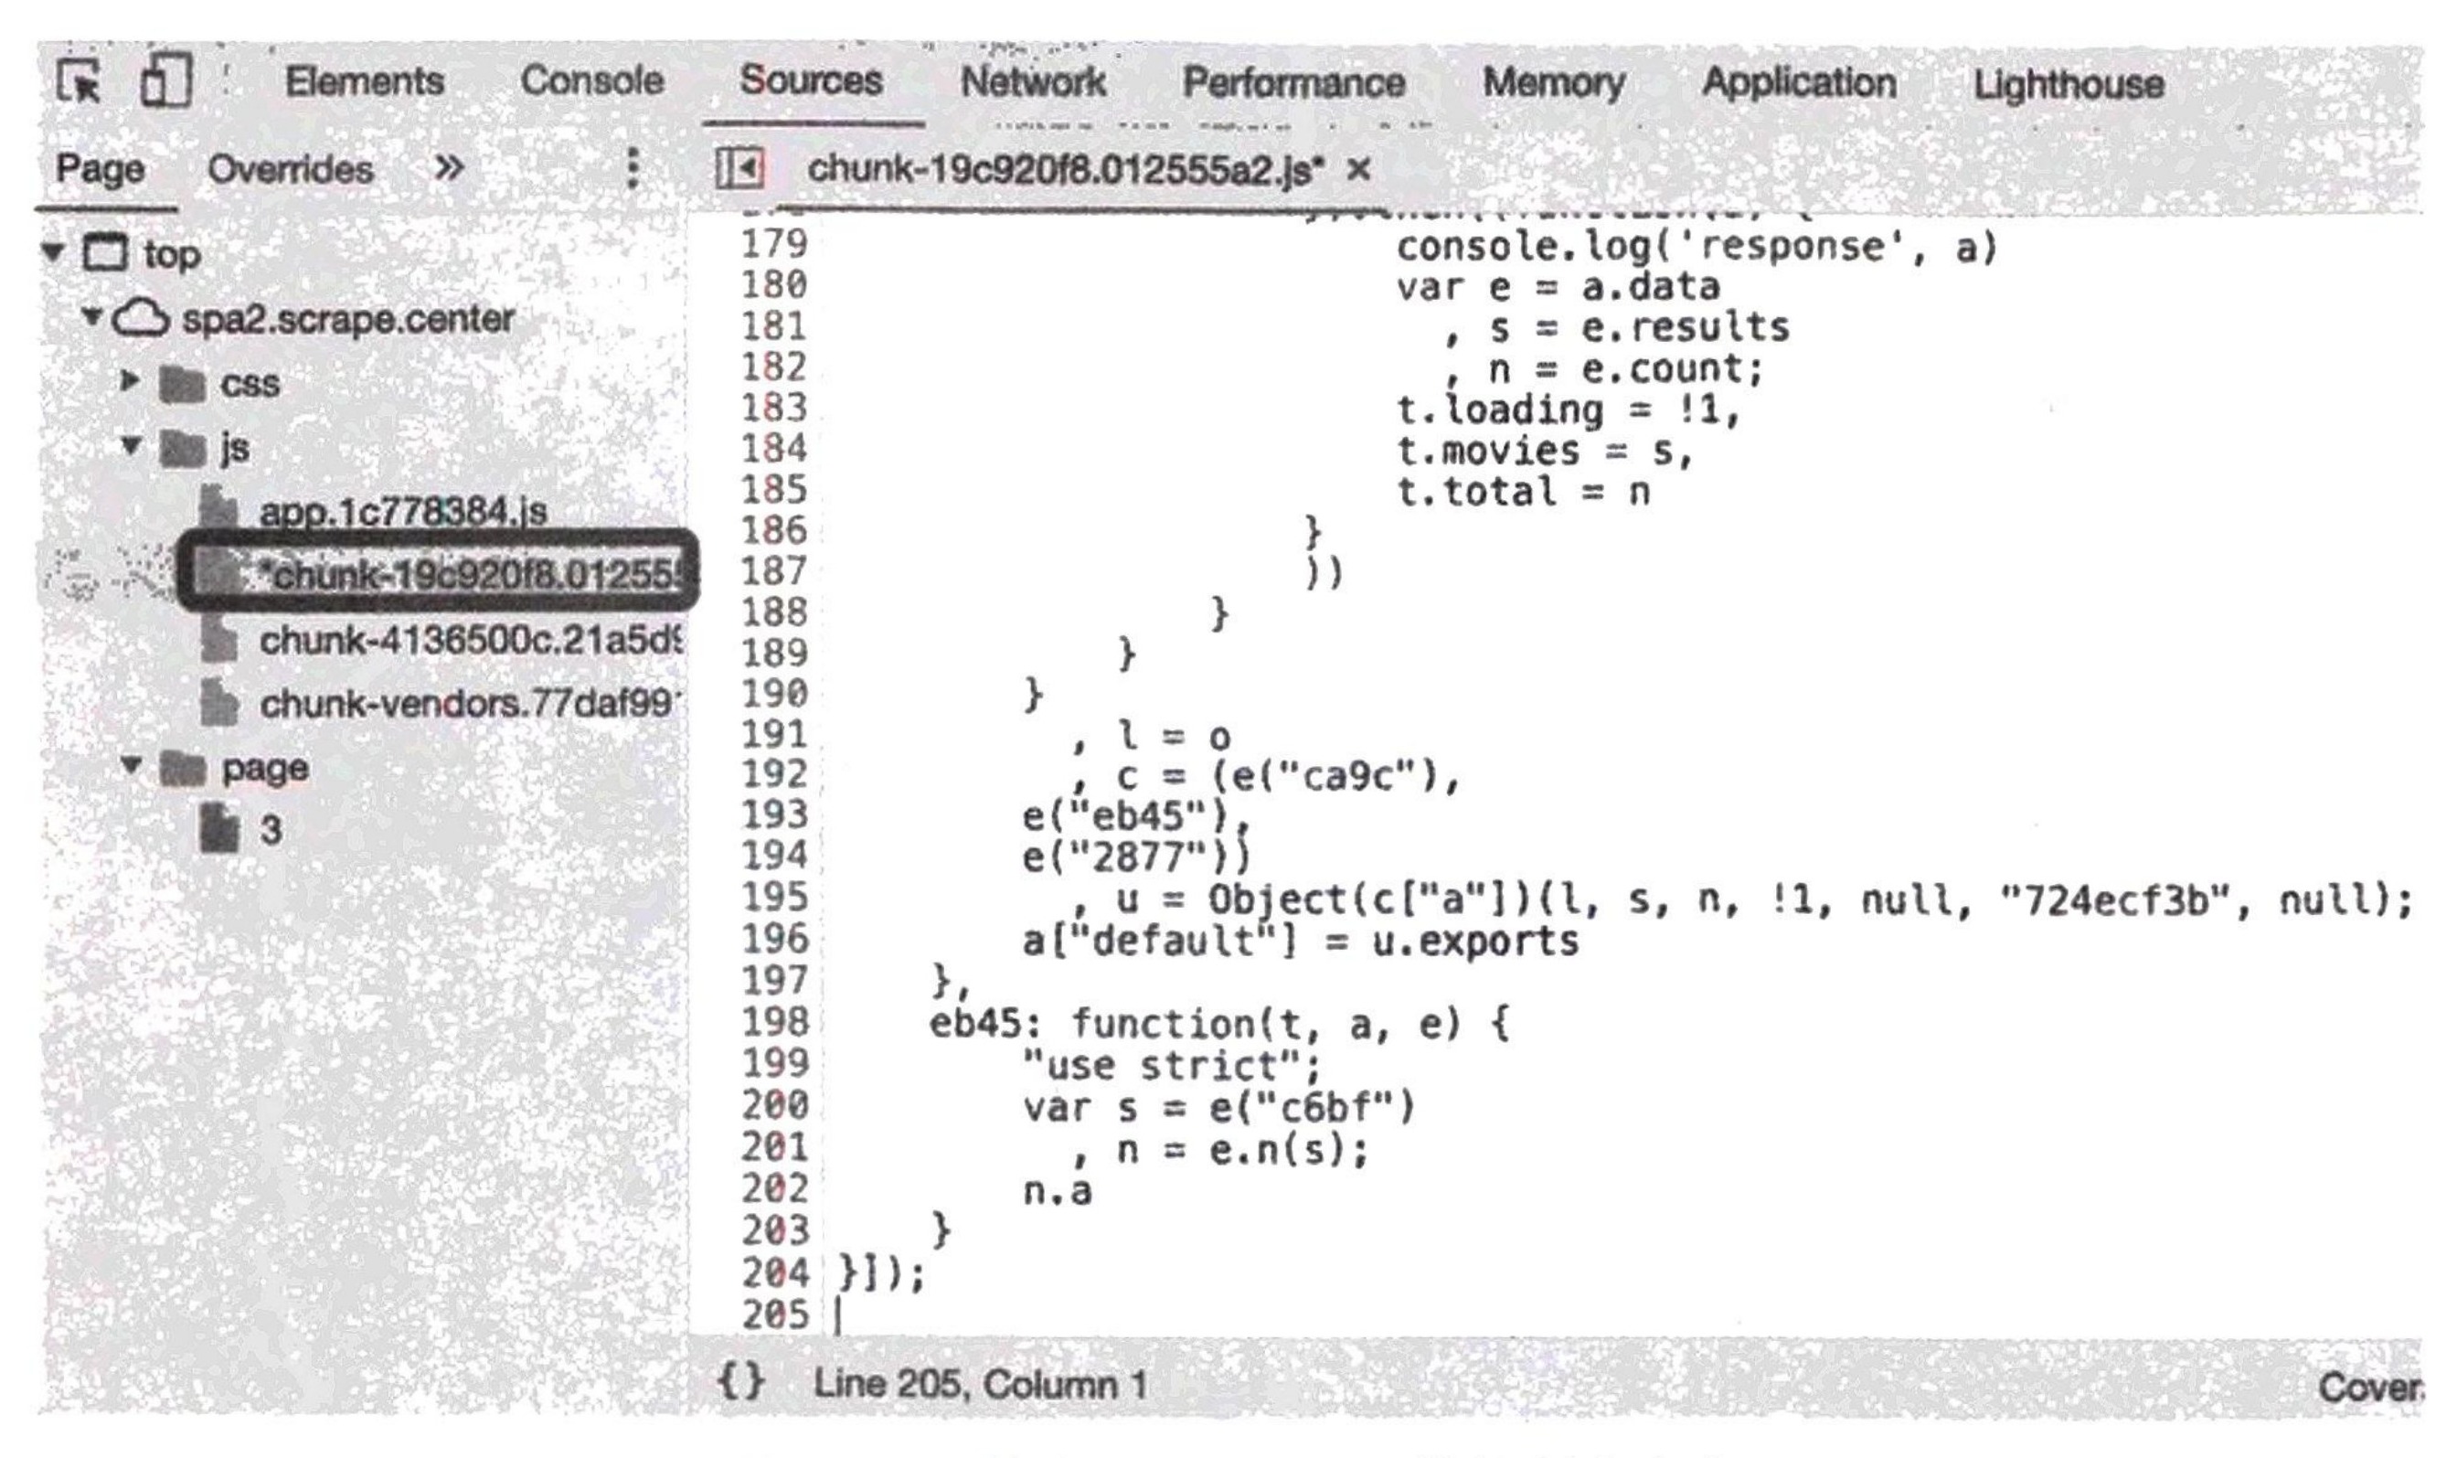Click the t.total = n code line
The image size is (2457, 1458).
click(1524, 491)
